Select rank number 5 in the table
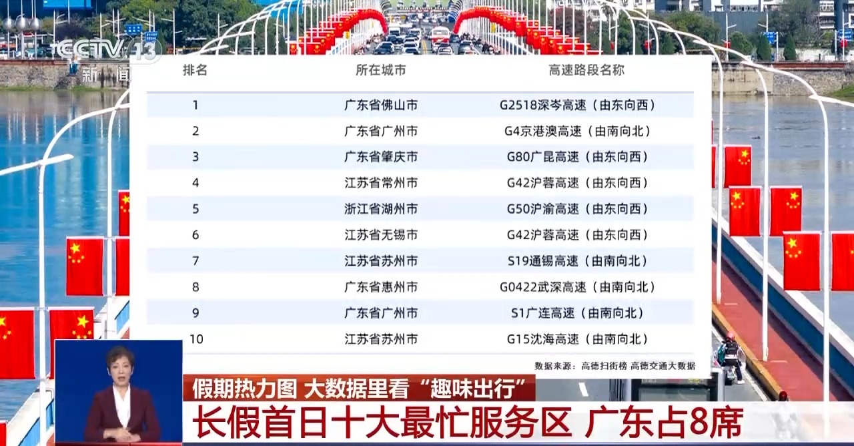Image resolution: width=854 pixels, height=446 pixels. [x=195, y=209]
